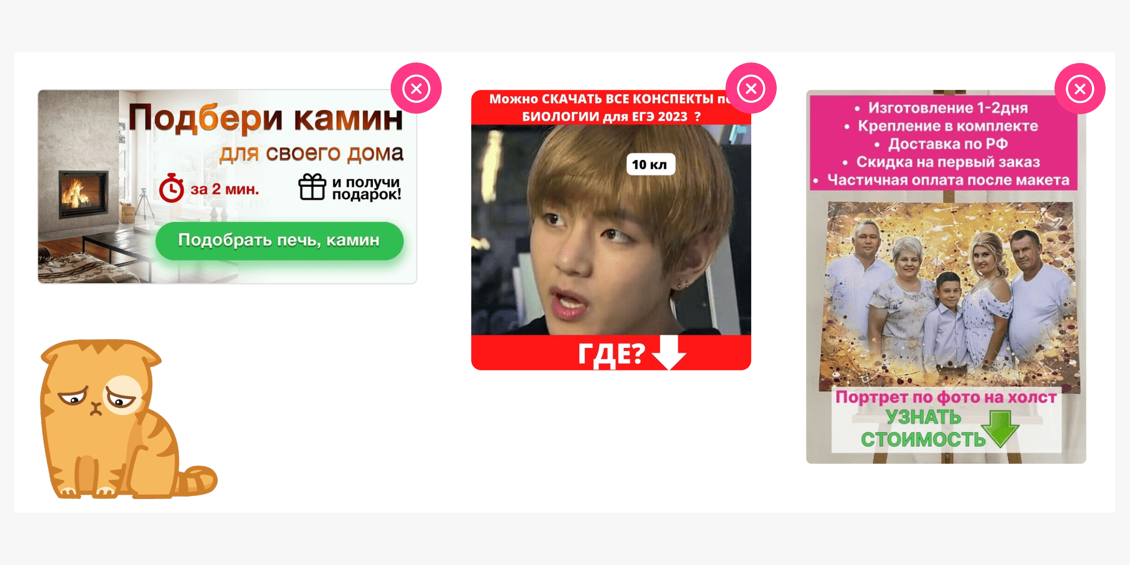Dismiss the biology notes ad via X
This screenshot has width=1130, height=565.
751,89
